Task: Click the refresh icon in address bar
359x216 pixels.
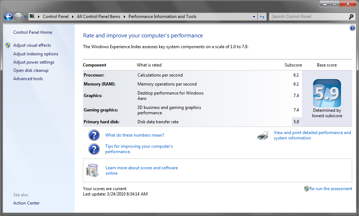Action: [262, 17]
